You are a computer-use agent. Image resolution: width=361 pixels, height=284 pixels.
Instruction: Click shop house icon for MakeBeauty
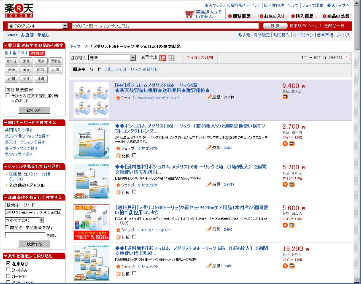118,98
